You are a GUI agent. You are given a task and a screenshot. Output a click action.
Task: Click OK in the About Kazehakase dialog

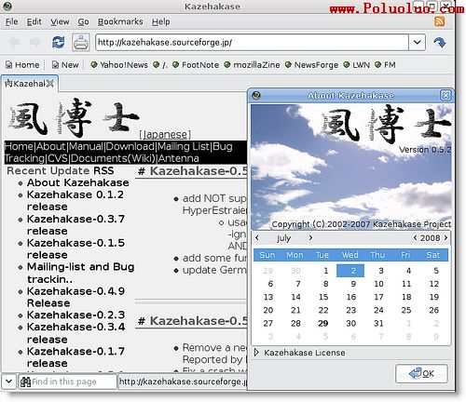click(421, 373)
